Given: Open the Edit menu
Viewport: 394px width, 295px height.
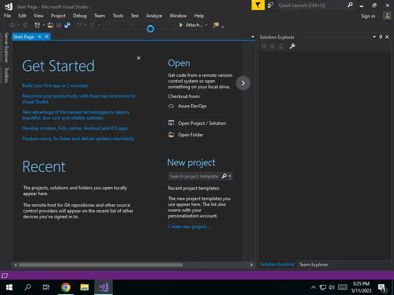Looking at the screenshot, I should [22, 15].
